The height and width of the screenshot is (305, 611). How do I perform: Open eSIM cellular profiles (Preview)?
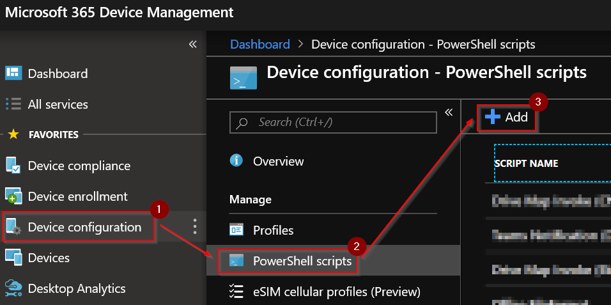tap(337, 292)
